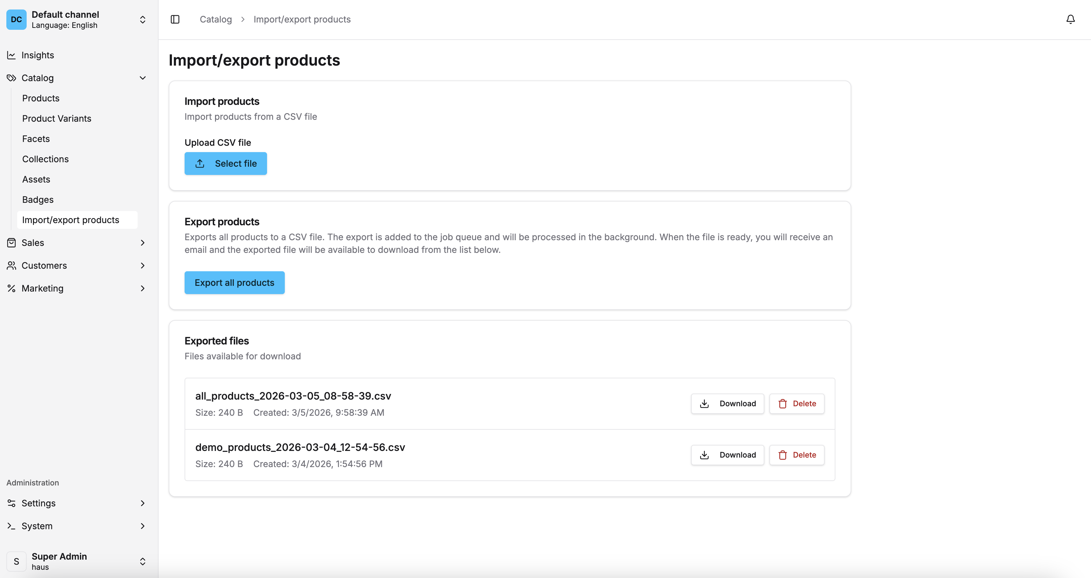Image resolution: width=1091 pixels, height=578 pixels.
Task: Open notifications via the bell icon
Action: (1070, 19)
